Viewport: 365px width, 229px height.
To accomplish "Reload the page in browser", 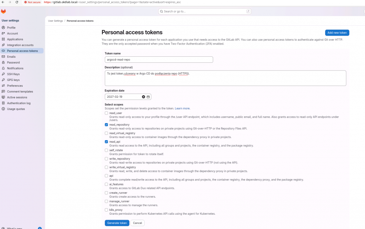I will point(17,2).
